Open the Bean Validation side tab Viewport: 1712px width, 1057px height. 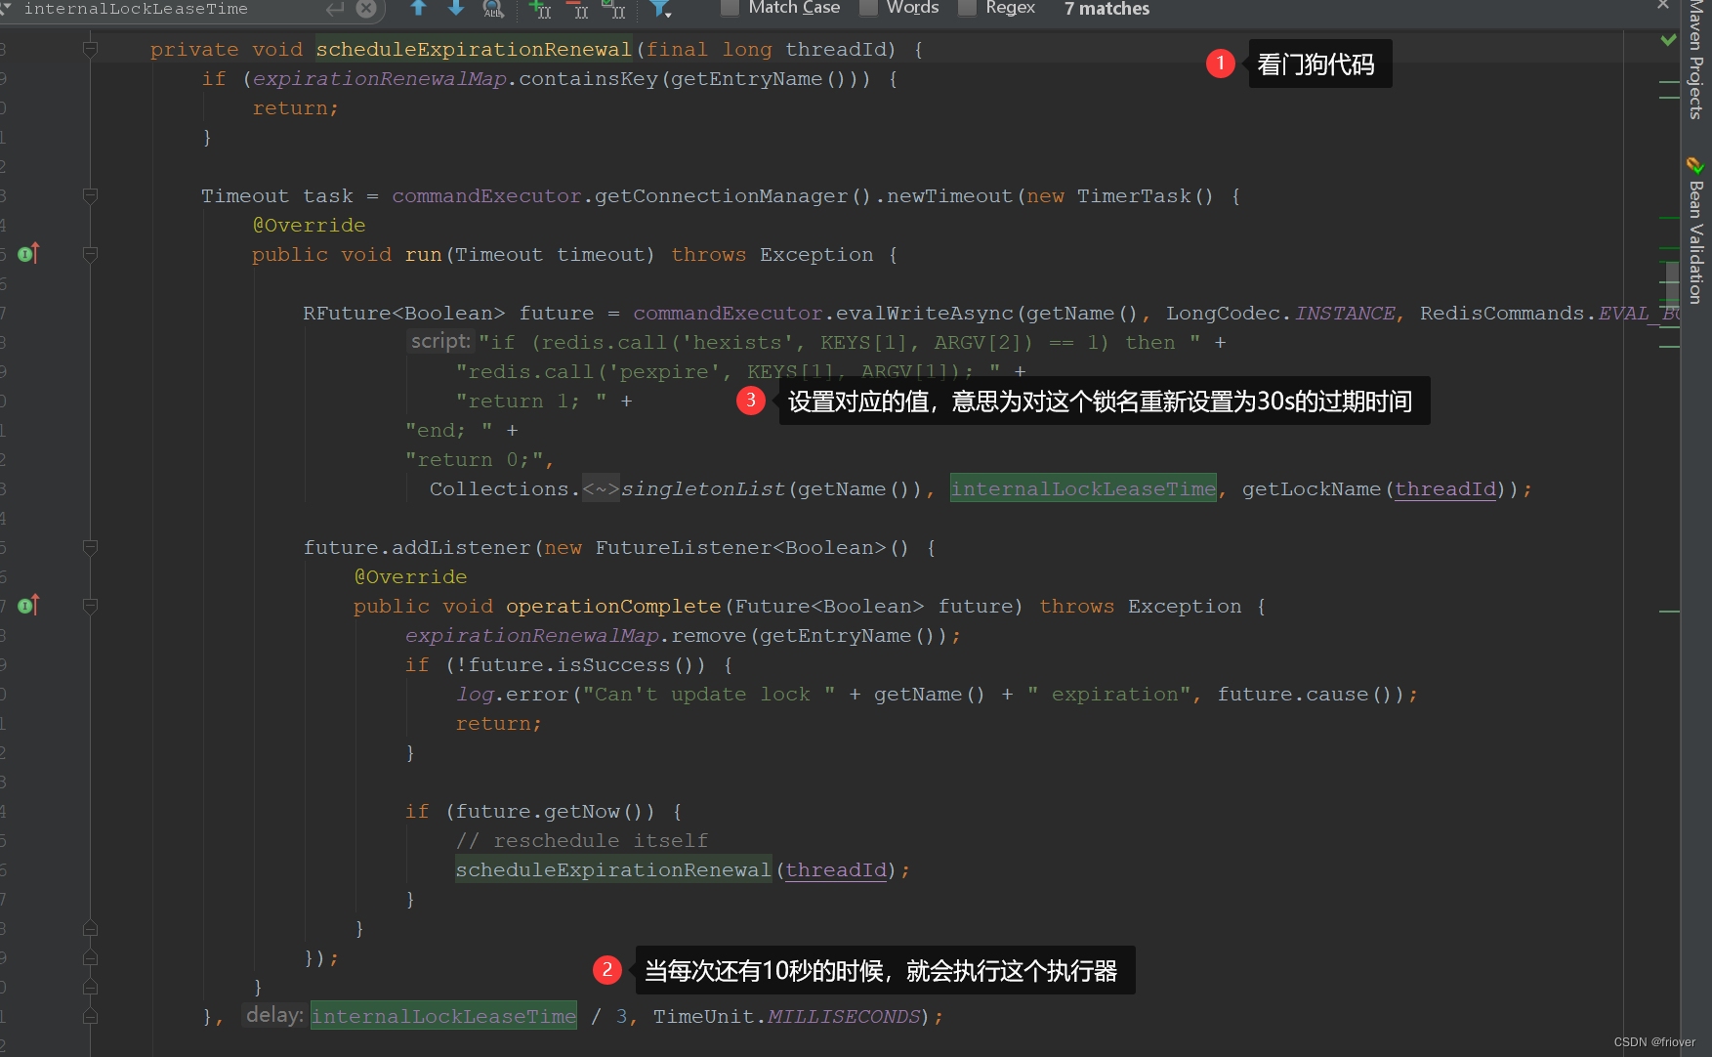(1696, 231)
